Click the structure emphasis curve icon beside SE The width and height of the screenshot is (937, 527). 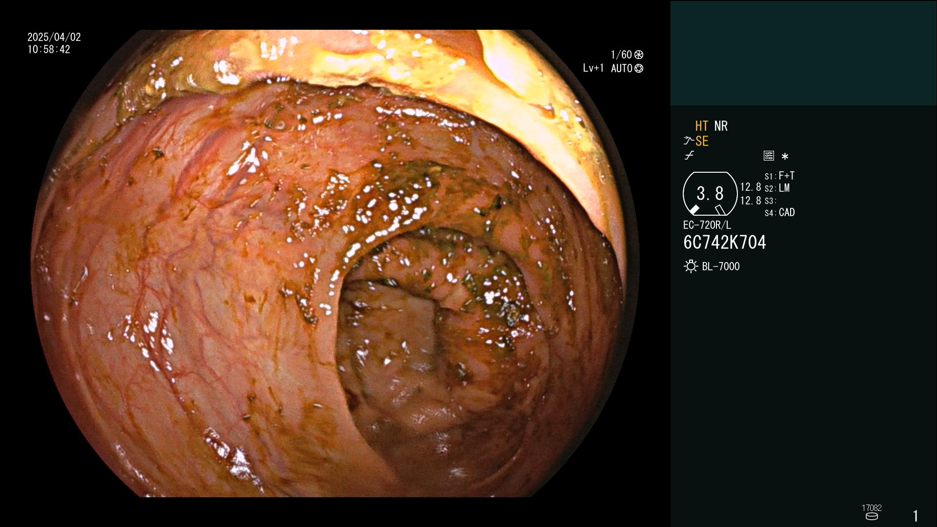tap(688, 141)
